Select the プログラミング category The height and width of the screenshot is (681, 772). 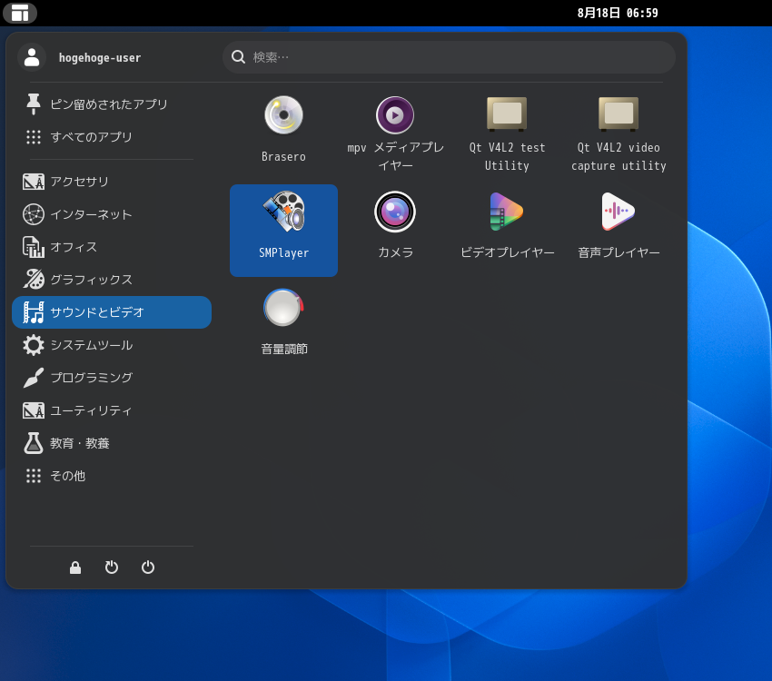pyautogui.click(x=112, y=378)
